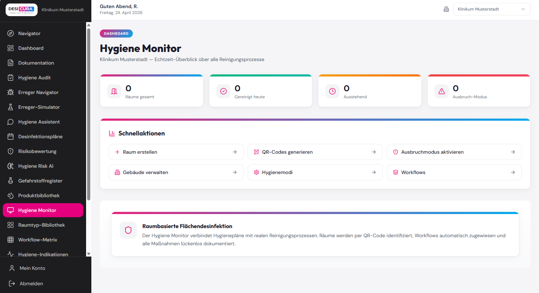Click the Schnellaktionen heading
This screenshot has height=293, width=539.
coord(142,133)
